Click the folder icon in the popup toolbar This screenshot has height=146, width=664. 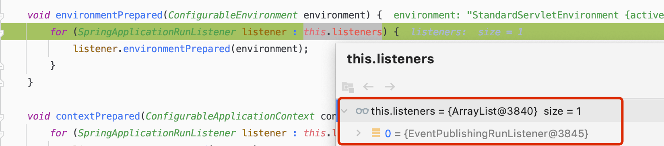pyautogui.click(x=348, y=87)
